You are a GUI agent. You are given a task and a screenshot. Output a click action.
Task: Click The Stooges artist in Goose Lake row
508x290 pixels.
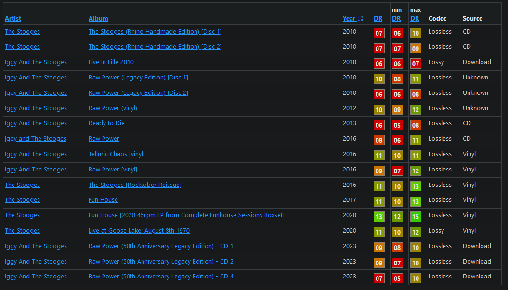click(x=22, y=231)
